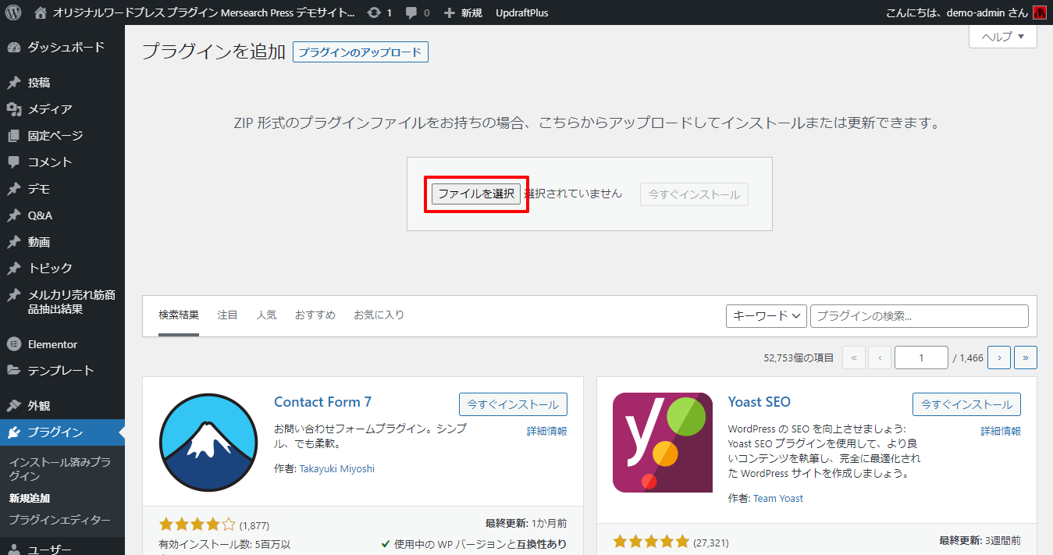Viewport: 1053px width, 555px height.
Task: Open the updates icon showing 1
Action: click(x=379, y=12)
